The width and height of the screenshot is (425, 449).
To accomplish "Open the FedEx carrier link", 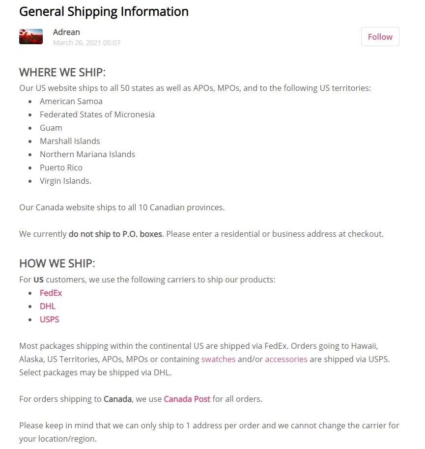I will point(51,293).
